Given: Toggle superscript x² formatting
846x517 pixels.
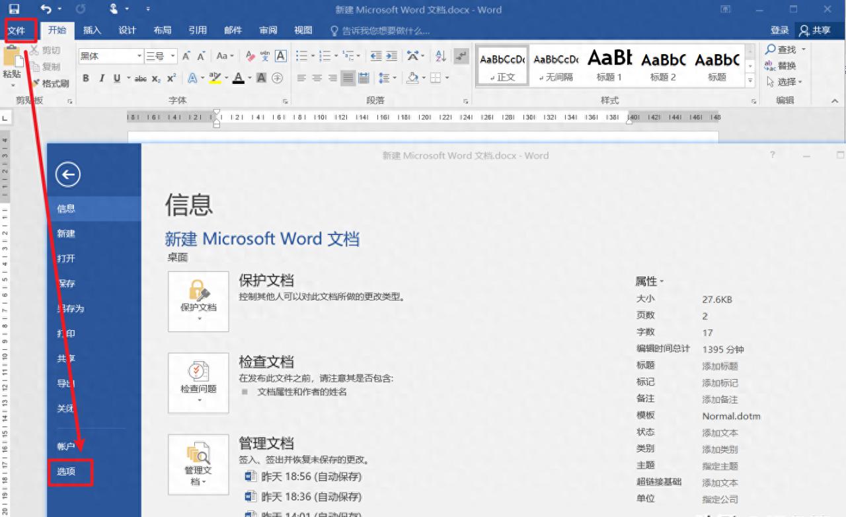Looking at the screenshot, I should point(171,78).
